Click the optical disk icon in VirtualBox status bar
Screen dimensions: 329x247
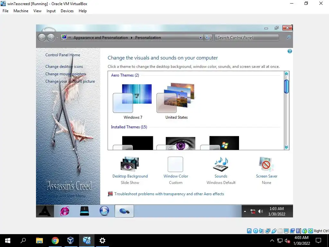pos(255,231)
